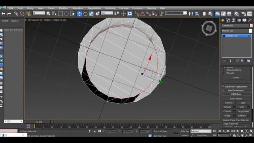Click the Redo arrow icon
The width and height of the screenshot is (254, 143).
[x=9, y=14]
